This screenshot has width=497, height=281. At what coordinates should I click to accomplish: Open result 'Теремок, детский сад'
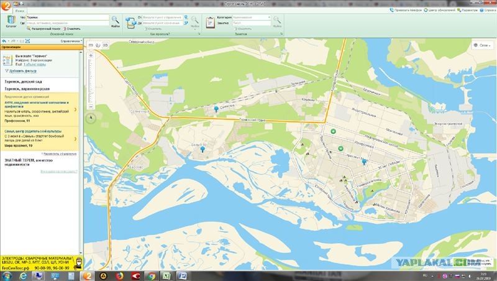(x=23, y=82)
